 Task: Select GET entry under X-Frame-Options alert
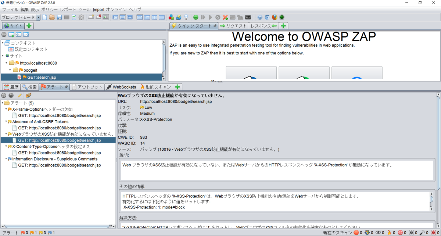click(x=59, y=115)
